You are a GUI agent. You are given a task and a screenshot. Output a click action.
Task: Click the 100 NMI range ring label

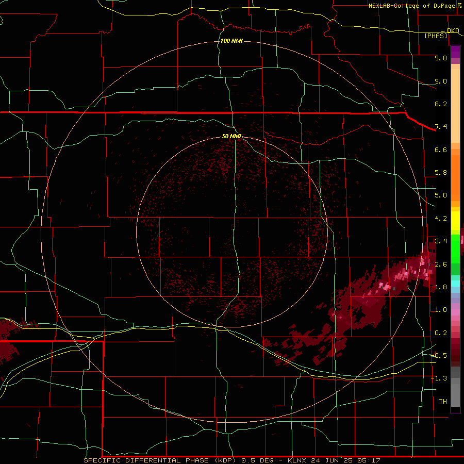click(x=231, y=41)
